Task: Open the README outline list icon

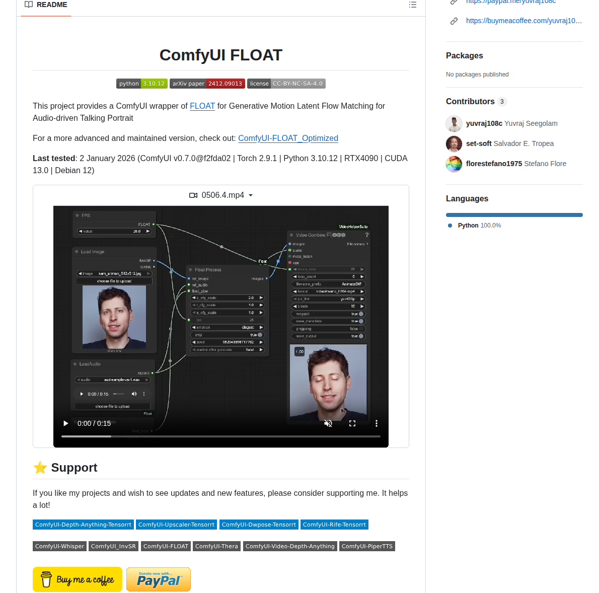Action: tap(412, 5)
